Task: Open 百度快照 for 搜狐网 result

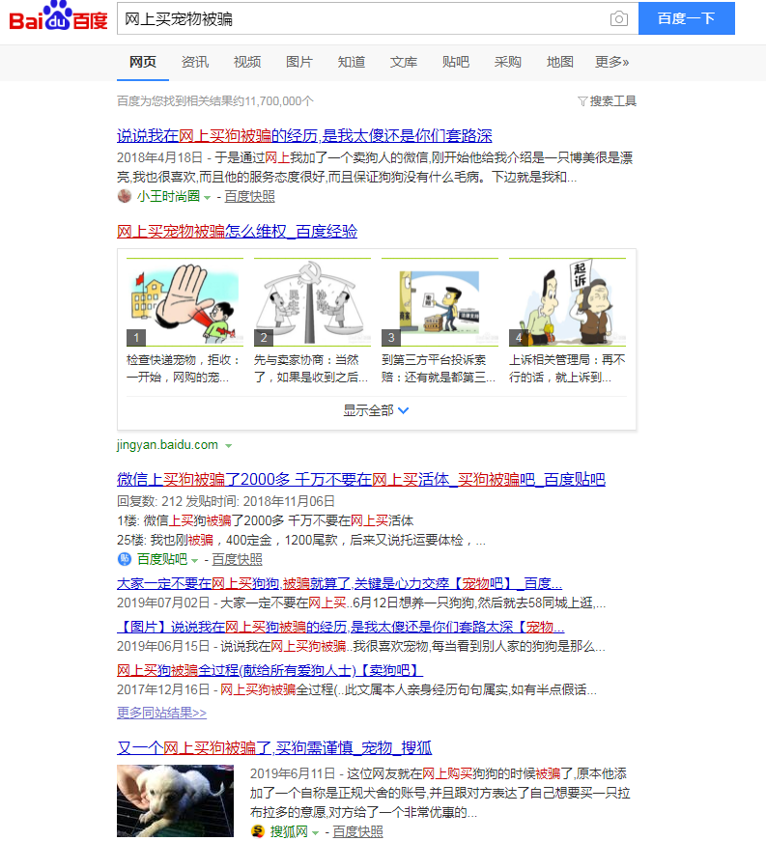Action: pyautogui.click(x=357, y=831)
